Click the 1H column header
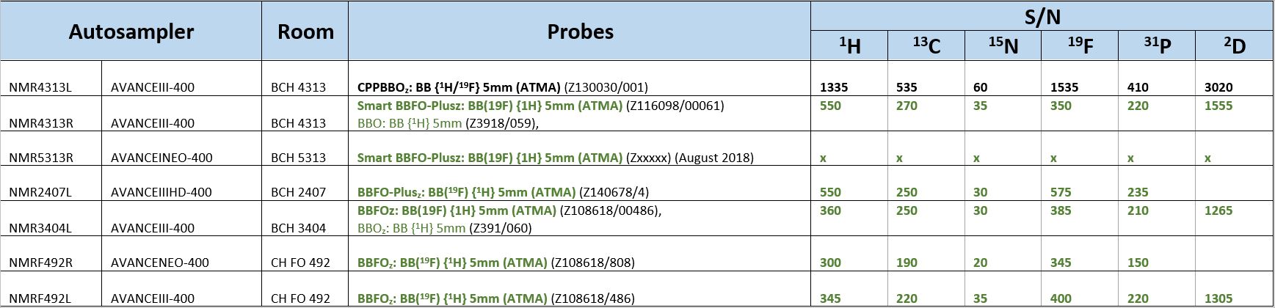1275x308 pixels. click(849, 46)
